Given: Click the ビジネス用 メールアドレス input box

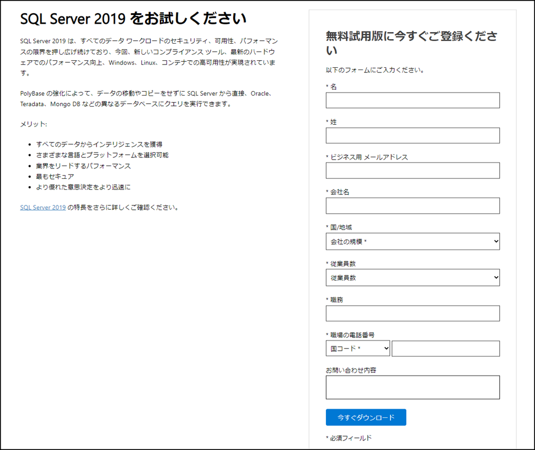Looking at the screenshot, I should pyautogui.click(x=413, y=171).
